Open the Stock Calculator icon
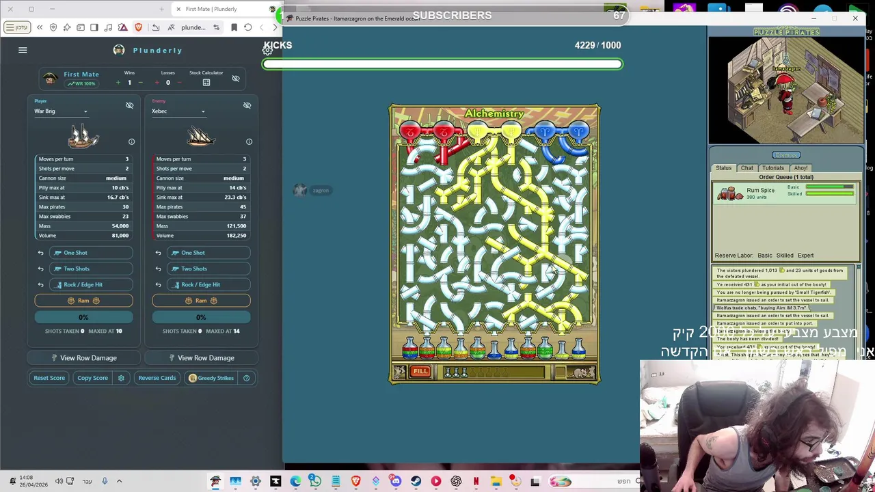The height and width of the screenshot is (492, 875). pos(206,83)
